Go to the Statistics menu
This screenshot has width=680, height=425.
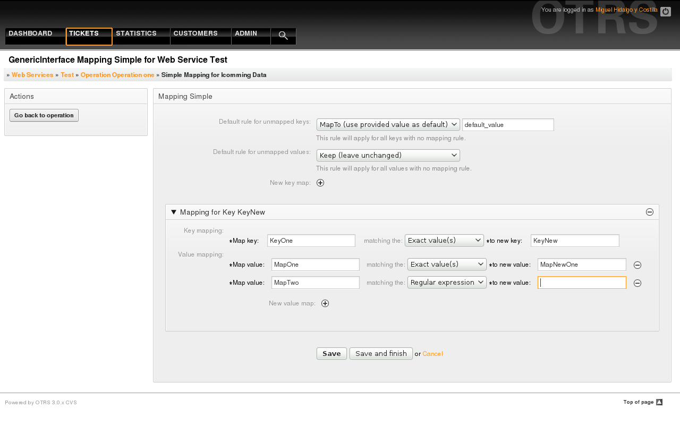tap(141, 36)
